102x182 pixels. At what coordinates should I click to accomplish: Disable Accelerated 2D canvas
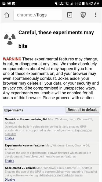10,180
